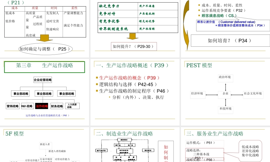Select the 用户不满意 cell

tap(147, 6)
